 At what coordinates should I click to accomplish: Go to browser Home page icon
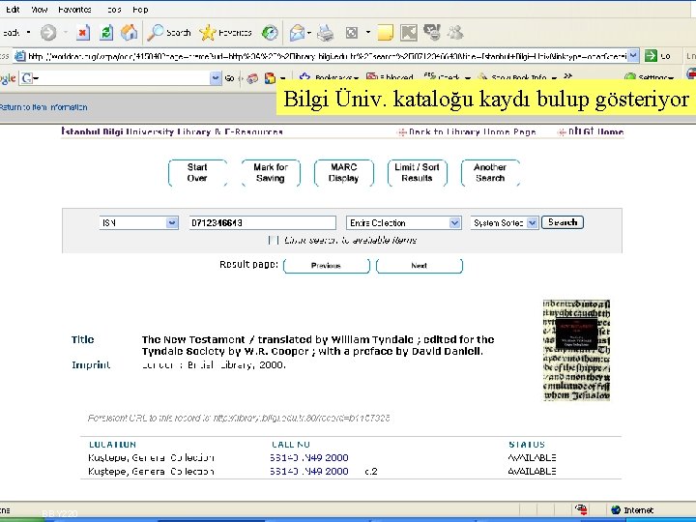click(129, 33)
